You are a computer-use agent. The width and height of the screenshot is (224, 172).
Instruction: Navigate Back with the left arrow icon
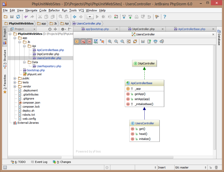[x=75, y=17]
